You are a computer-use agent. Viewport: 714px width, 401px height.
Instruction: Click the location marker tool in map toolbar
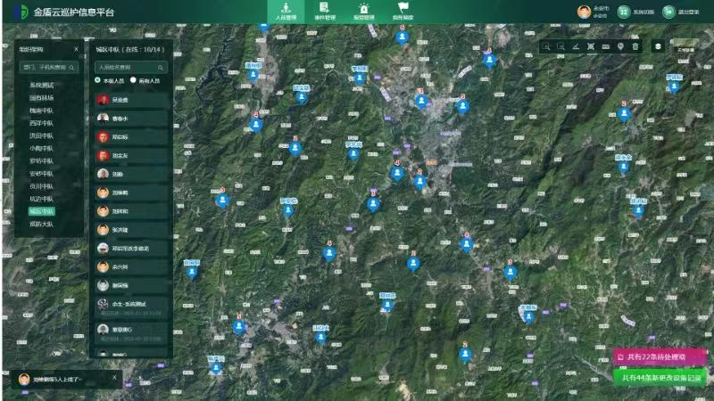(x=620, y=46)
